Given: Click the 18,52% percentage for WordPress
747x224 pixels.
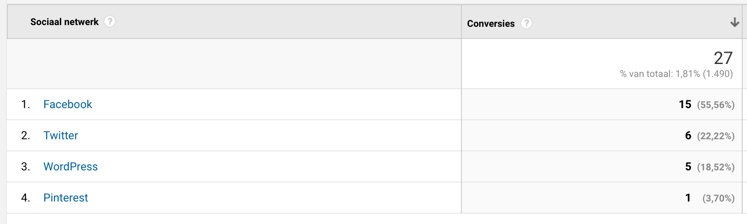Looking at the screenshot, I should 716,167.
